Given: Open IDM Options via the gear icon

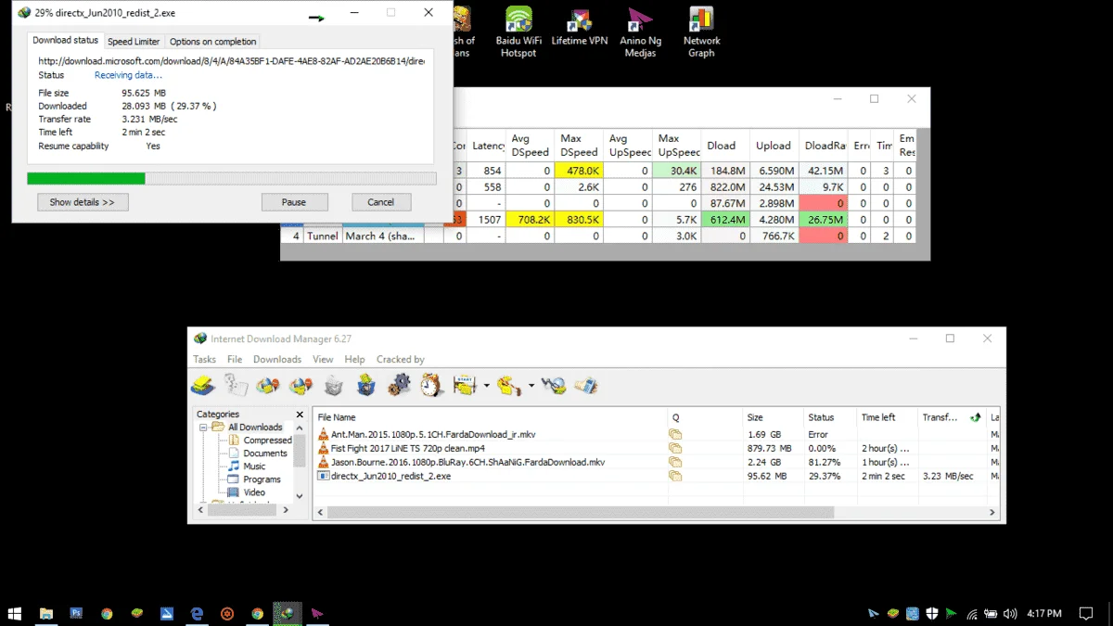Looking at the screenshot, I should (399, 385).
